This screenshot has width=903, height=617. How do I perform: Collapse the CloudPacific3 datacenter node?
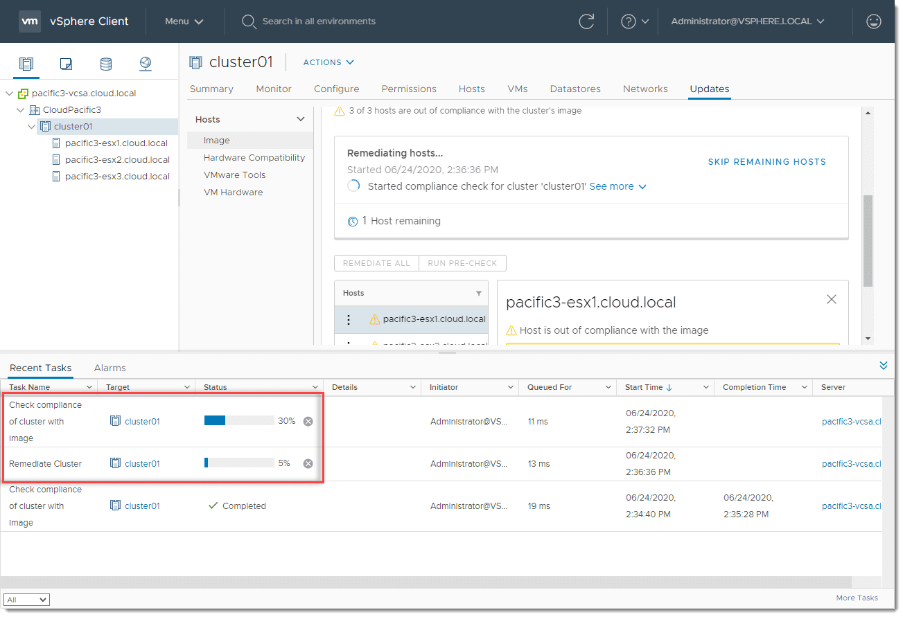(21, 109)
